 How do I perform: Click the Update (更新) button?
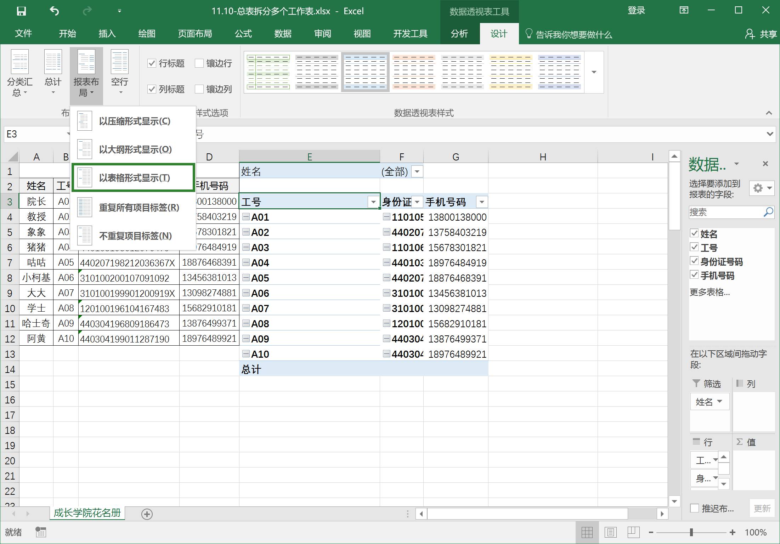coord(762,509)
